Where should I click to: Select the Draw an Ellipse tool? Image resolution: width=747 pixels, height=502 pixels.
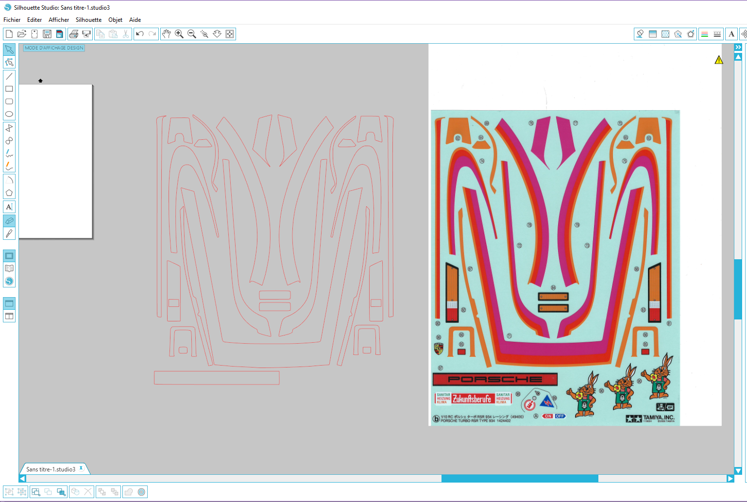[9, 114]
